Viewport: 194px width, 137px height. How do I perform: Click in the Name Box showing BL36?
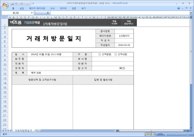(16, 13)
